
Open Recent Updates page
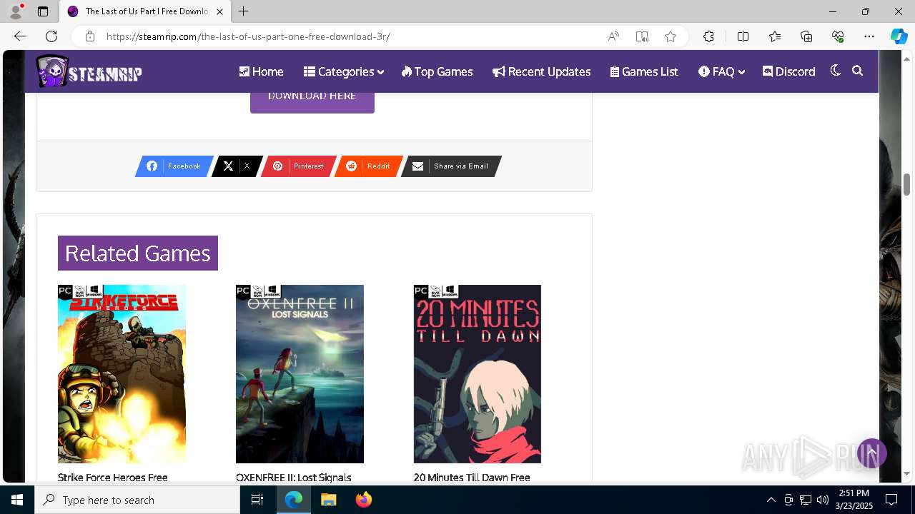tap(541, 71)
